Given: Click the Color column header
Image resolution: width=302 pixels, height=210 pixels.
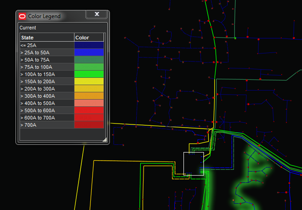Looking at the screenshot, I should 89,38.
